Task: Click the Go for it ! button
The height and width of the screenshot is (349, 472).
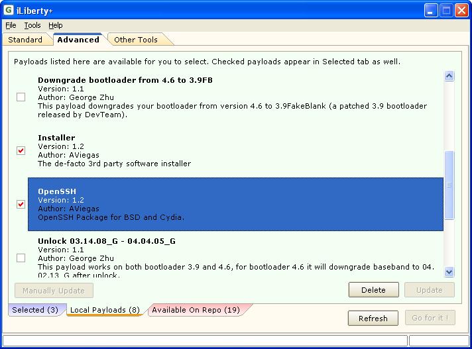Action: click(430, 318)
